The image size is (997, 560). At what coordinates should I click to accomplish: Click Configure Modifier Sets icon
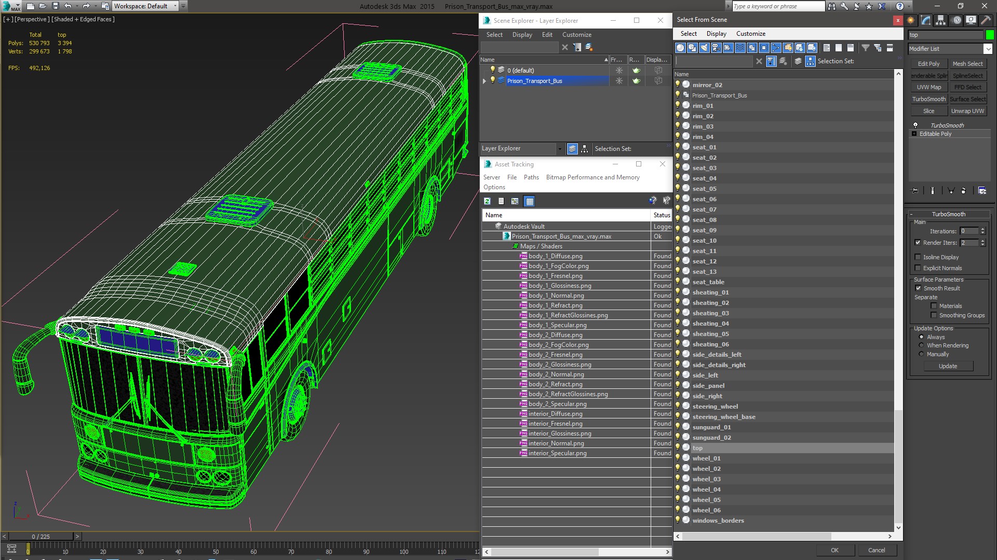pos(982,191)
